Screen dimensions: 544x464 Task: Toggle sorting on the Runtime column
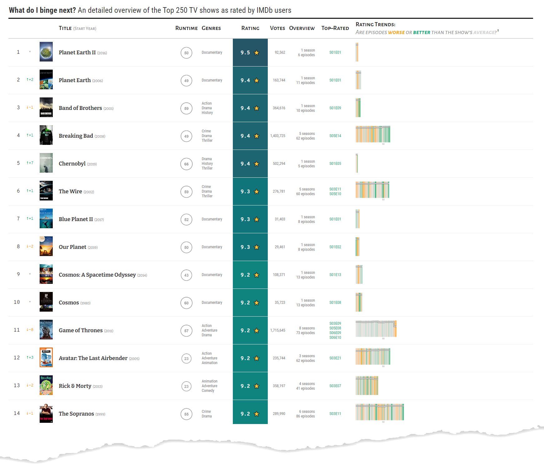(186, 28)
